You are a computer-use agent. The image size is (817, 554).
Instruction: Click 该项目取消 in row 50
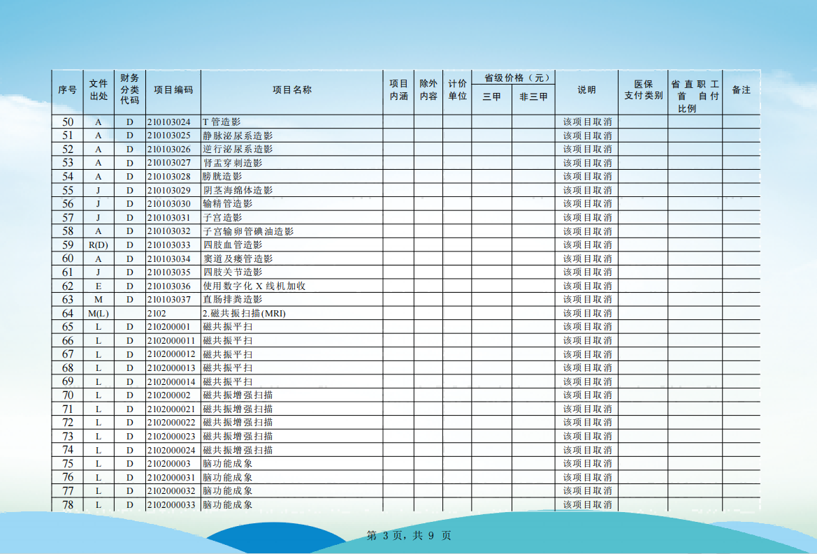click(587, 122)
